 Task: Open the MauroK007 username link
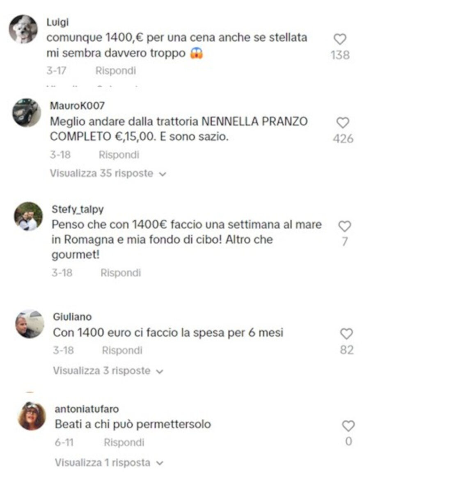[x=77, y=106]
